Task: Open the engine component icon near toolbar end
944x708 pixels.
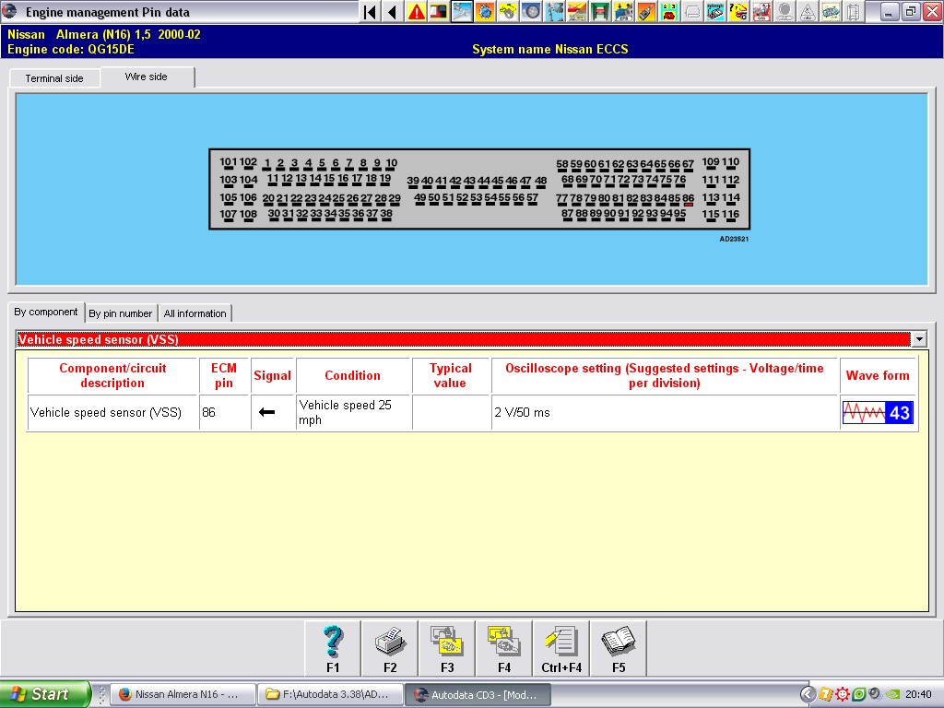Action: click(831, 11)
